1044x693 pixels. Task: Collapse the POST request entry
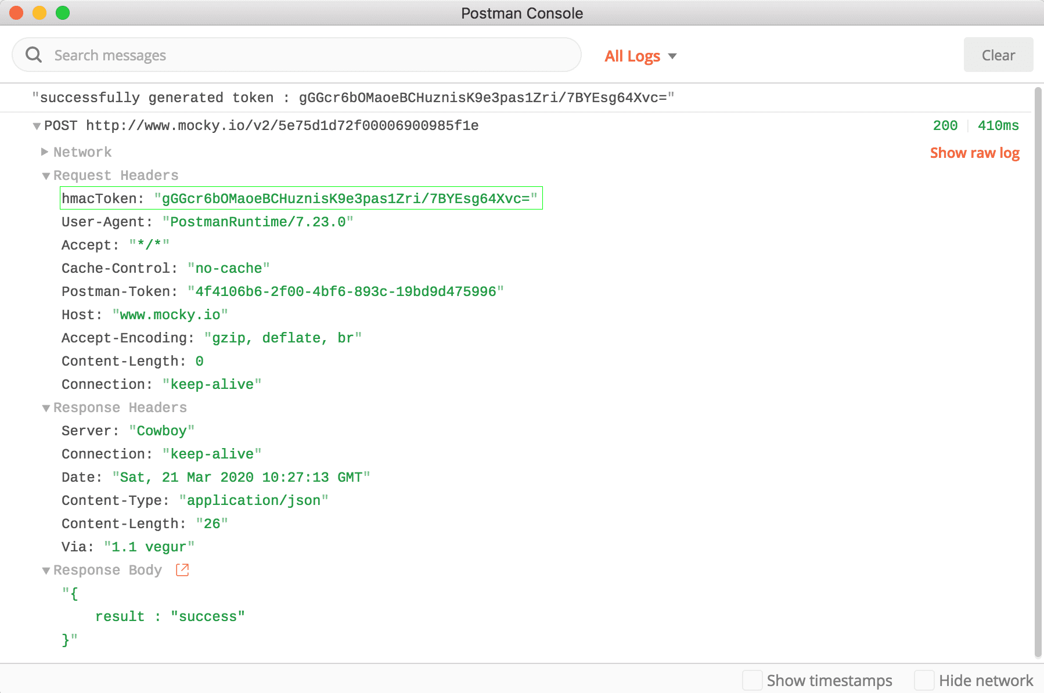point(36,125)
